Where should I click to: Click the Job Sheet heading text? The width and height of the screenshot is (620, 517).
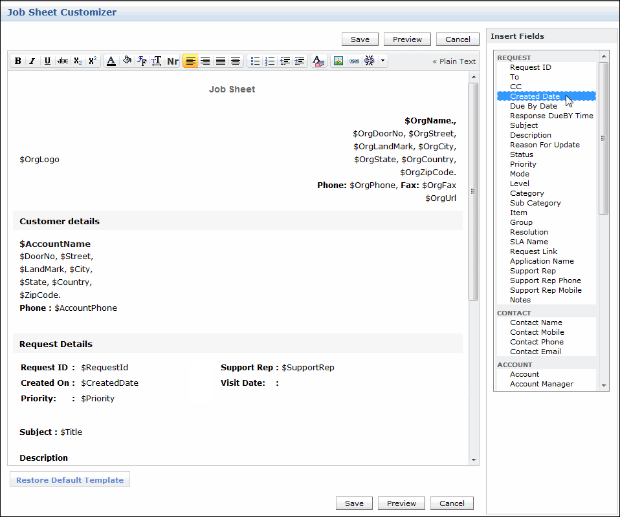[232, 89]
